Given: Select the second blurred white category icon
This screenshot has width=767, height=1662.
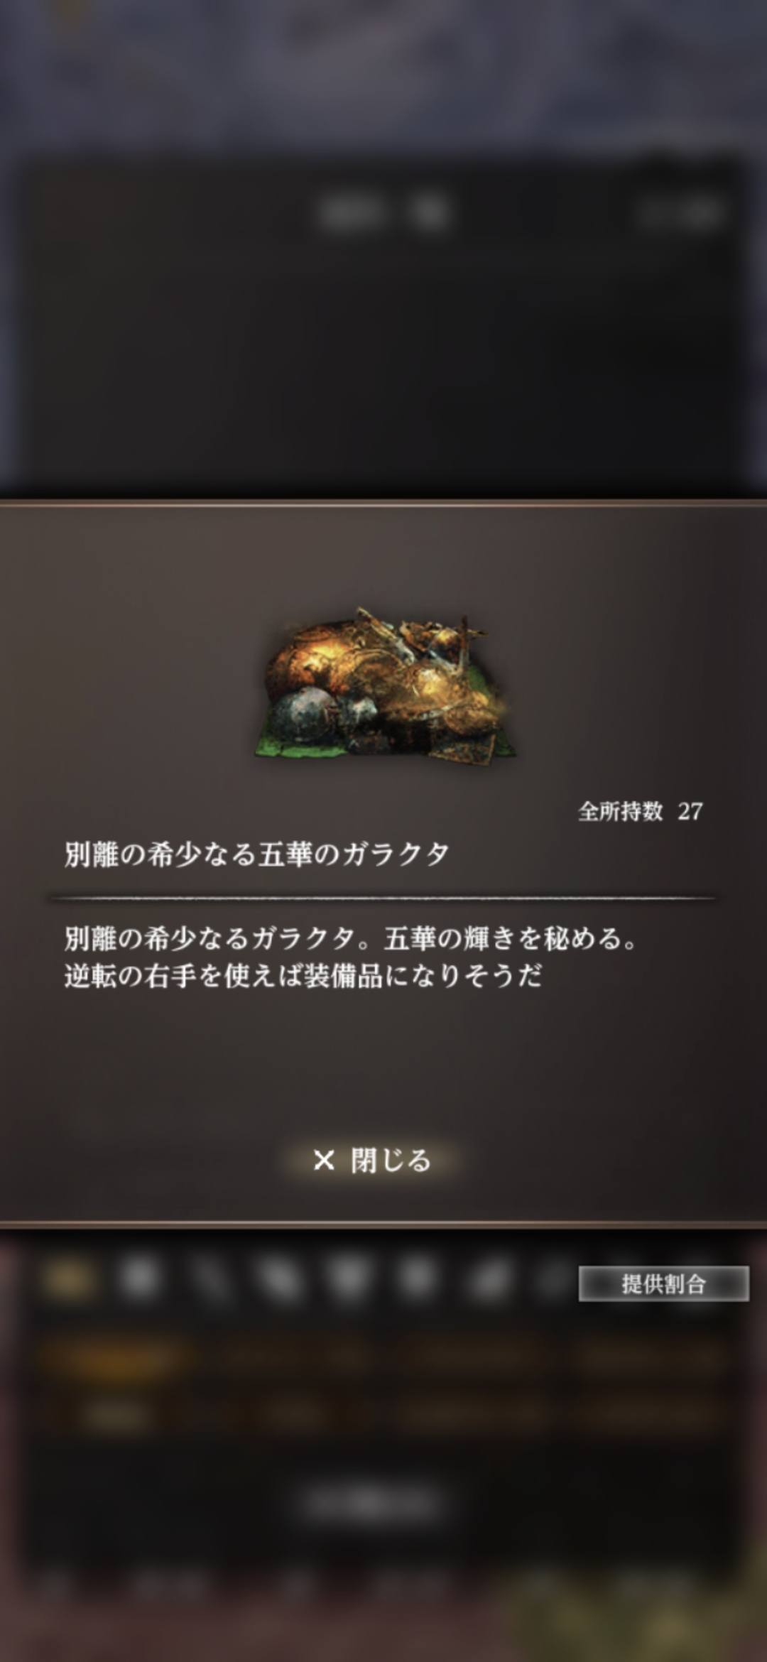Looking at the screenshot, I should tap(139, 1279).
